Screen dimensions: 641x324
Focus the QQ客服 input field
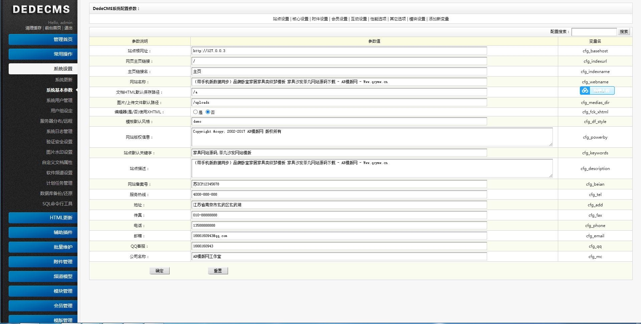click(339, 246)
